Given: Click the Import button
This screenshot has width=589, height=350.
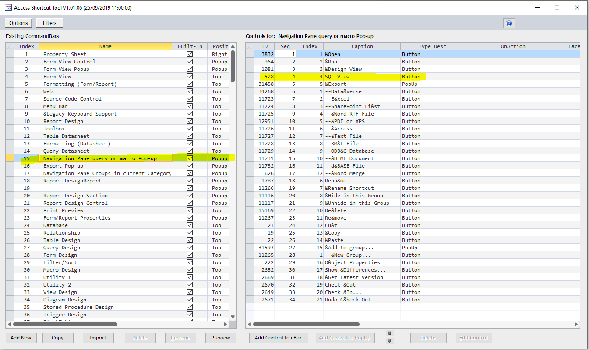Looking at the screenshot, I should 98,338.
